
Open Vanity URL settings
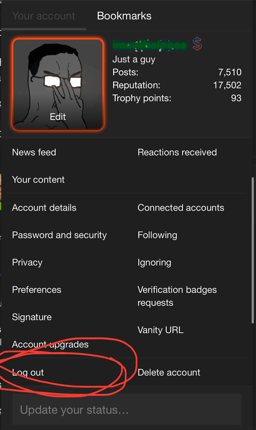tap(161, 330)
